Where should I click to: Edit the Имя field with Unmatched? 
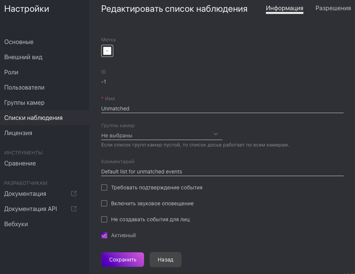222,109
